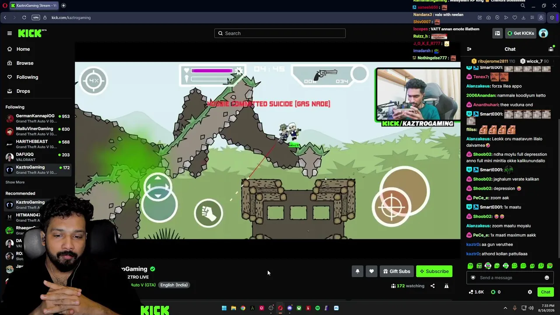Screen dimensions: 560x315
Task: Open chat settings gear
Action: 530,292
